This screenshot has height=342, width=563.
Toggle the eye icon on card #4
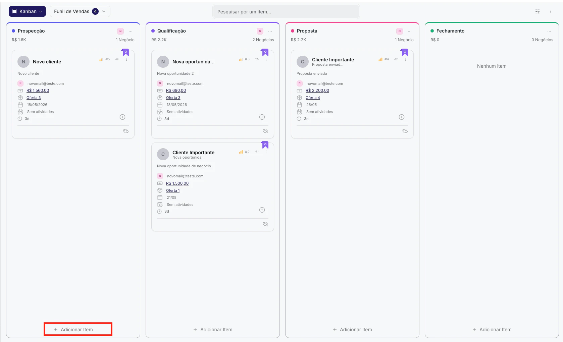tap(396, 59)
